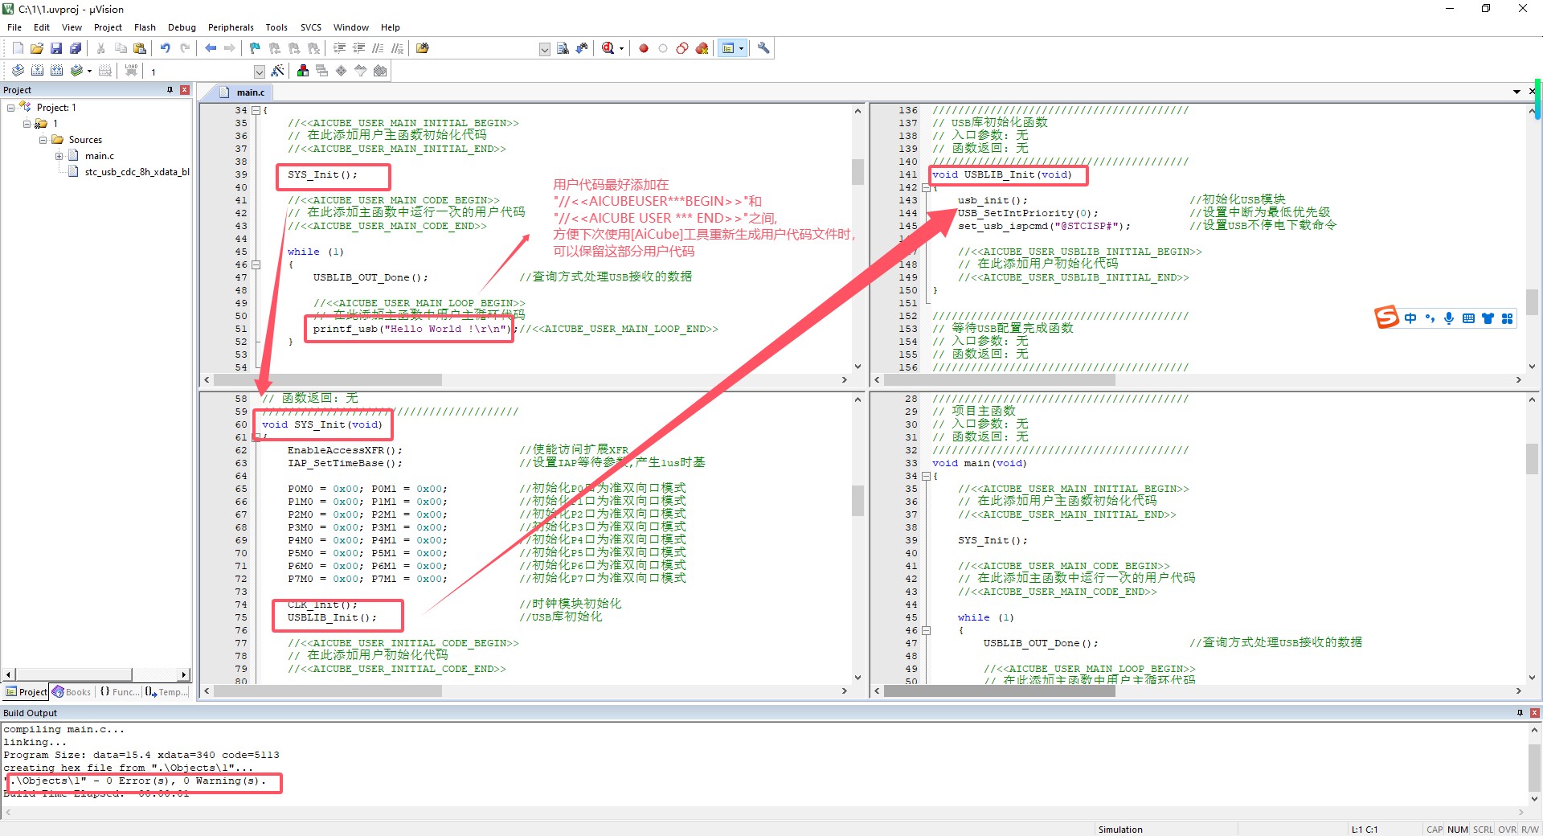Pin the Build Output panel

pyautogui.click(x=1520, y=713)
